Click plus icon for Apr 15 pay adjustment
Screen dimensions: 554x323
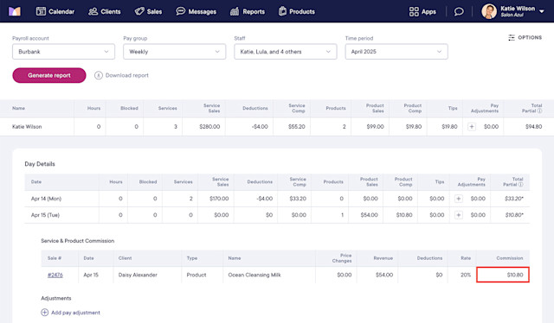(458, 215)
